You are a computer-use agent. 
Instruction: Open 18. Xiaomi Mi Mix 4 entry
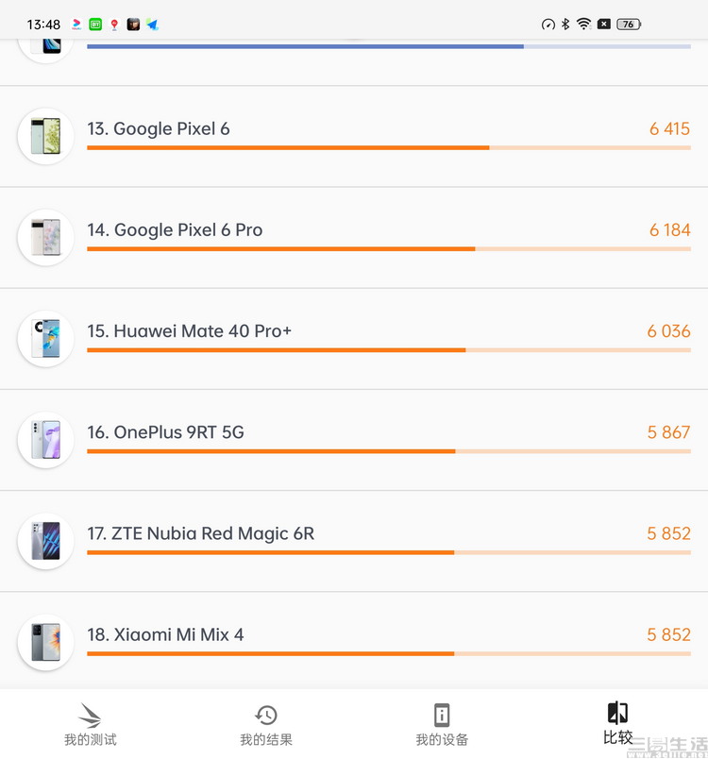[354, 641]
